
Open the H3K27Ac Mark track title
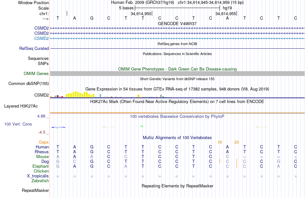(x=177, y=102)
